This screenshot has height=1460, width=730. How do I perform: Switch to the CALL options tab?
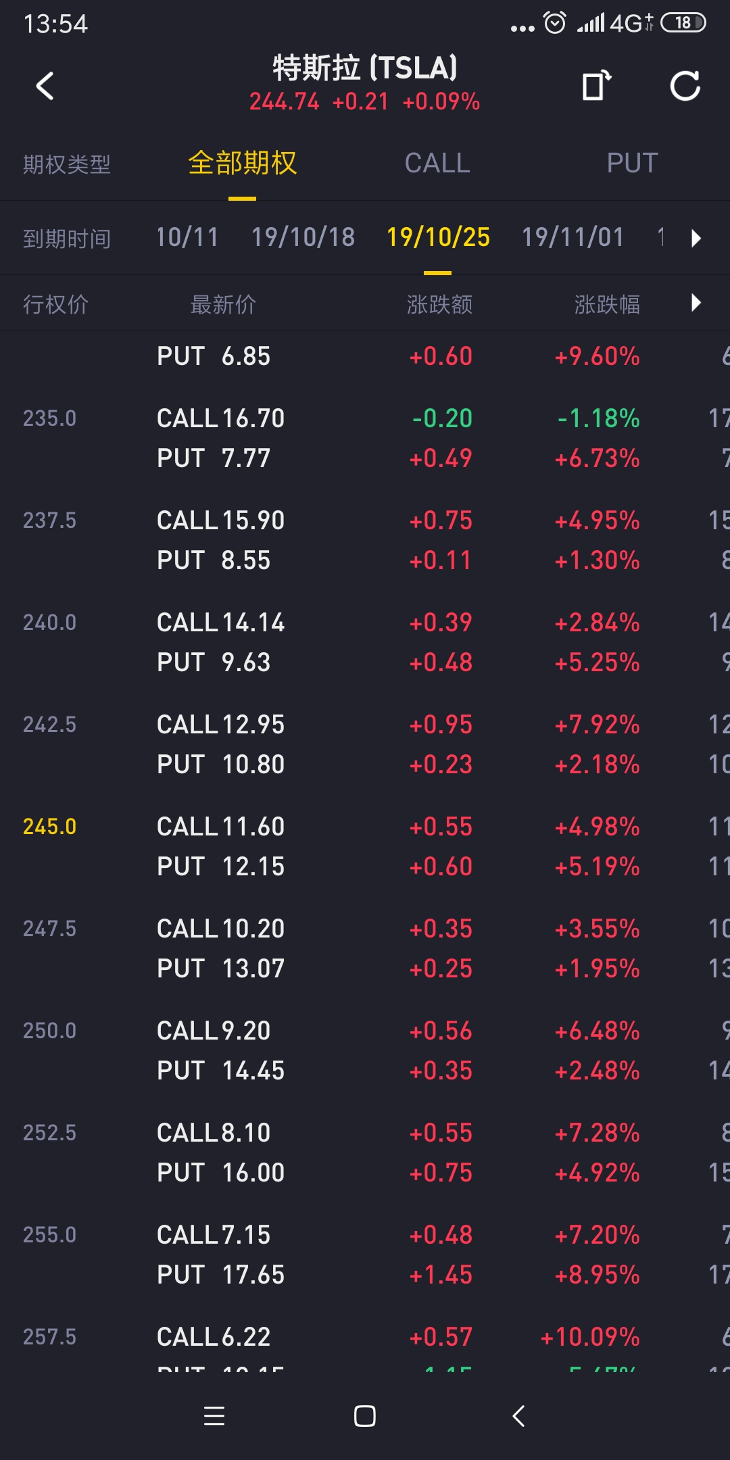[437, 164]
